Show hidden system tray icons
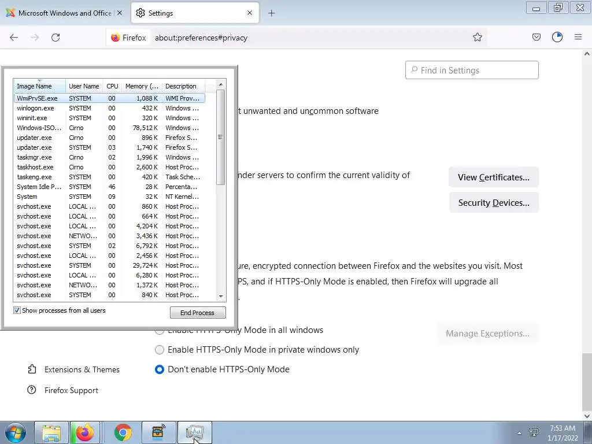The width and height of the screenshot is (592, 444). pos(520,432)
